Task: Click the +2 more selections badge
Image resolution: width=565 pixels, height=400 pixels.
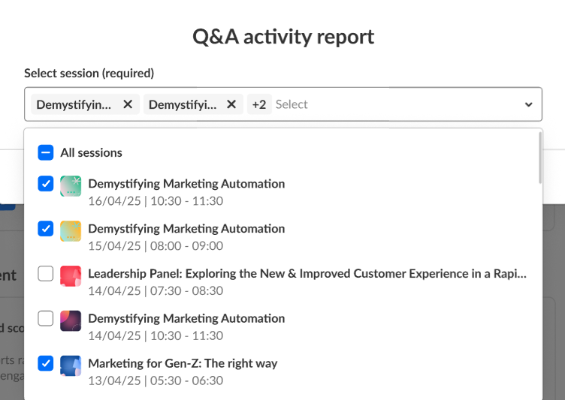Action: (x=259, y=104)
